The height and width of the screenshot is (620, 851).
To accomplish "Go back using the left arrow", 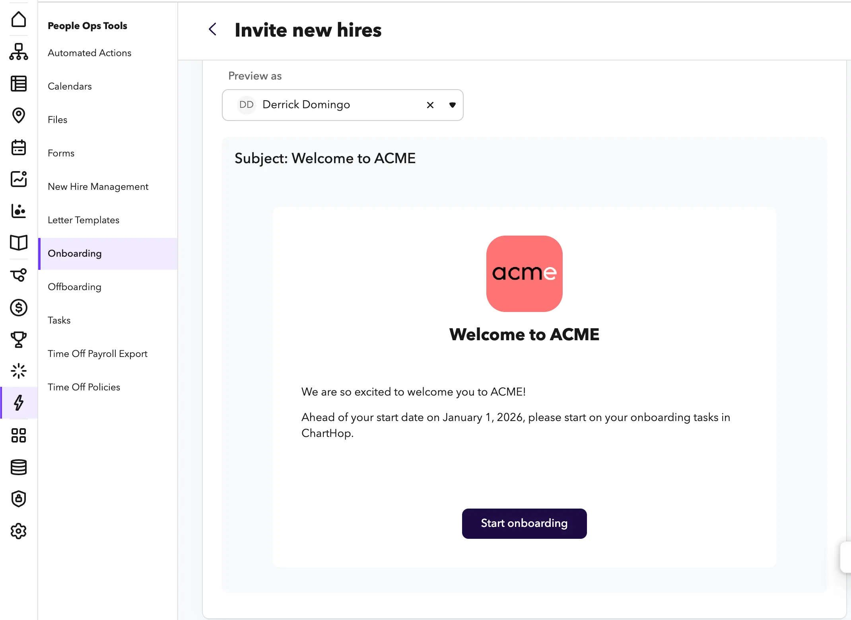I will tap(213, 29).
